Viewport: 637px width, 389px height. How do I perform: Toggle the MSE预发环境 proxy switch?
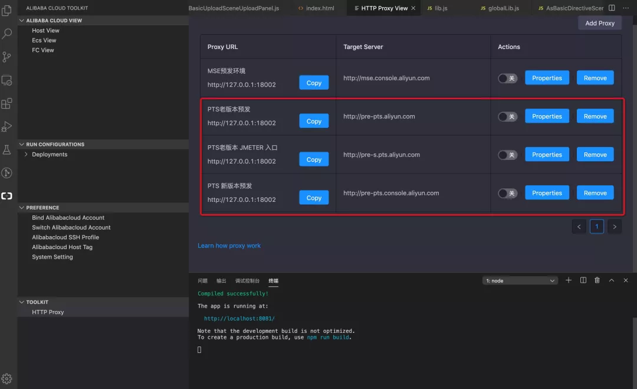tap(507, 79)
